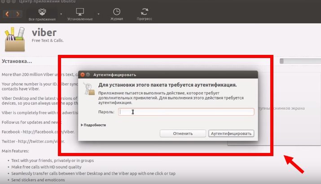Expand the dropdown arrow beside Установленные
The height and width of the screenshot is (184, 321).
(x=98, y=14)
